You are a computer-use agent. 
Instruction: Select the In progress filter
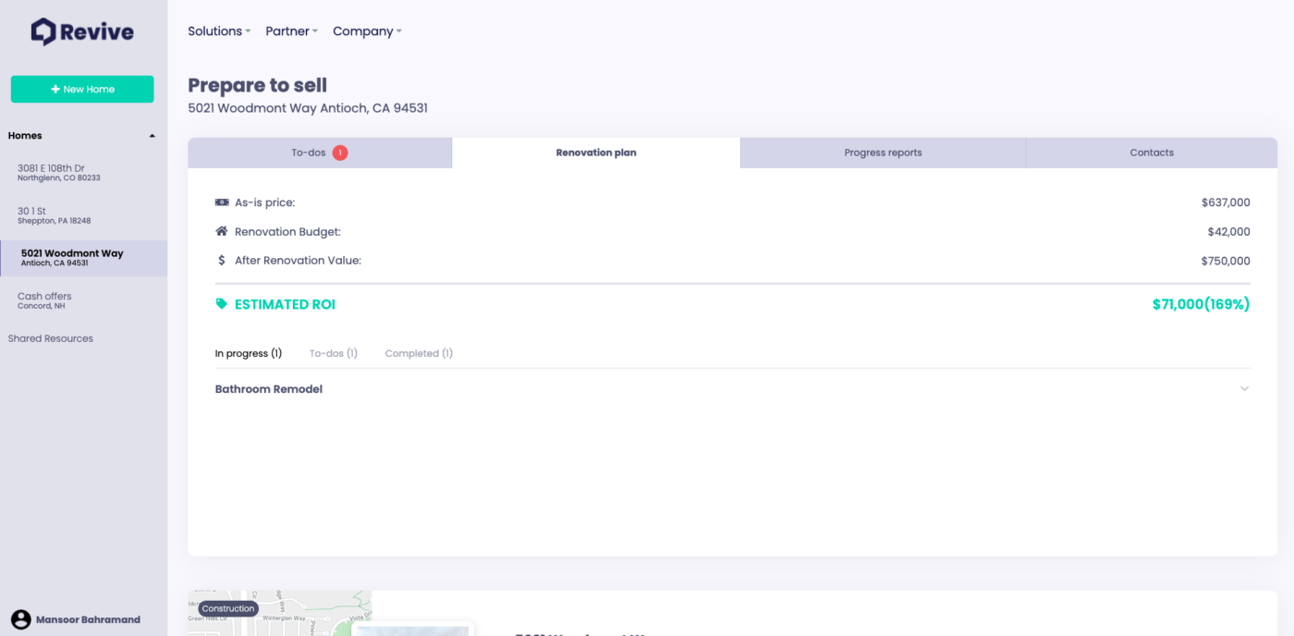pyautogui.click(x=248, y=352)
